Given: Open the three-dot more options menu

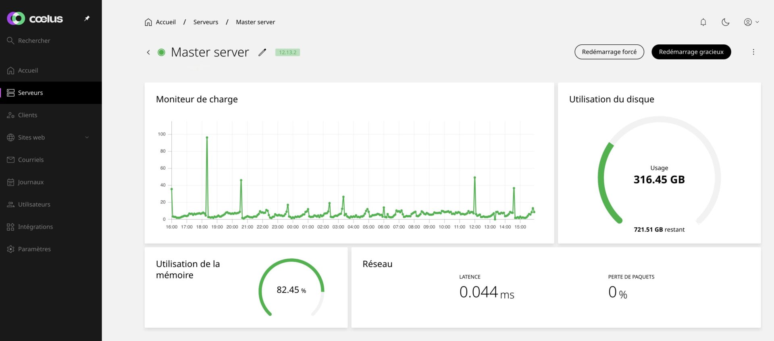Looking at the screenshot, I should click(x=753, y=52).
